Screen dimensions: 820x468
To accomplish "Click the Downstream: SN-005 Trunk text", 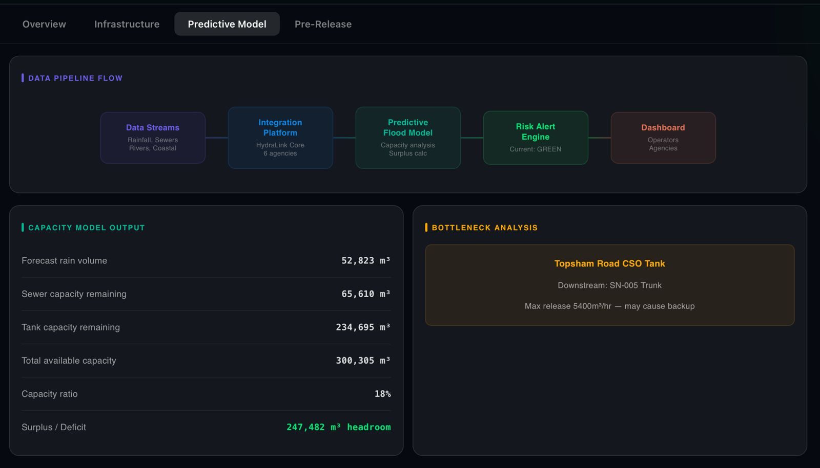I will click(x=610, y=285).
